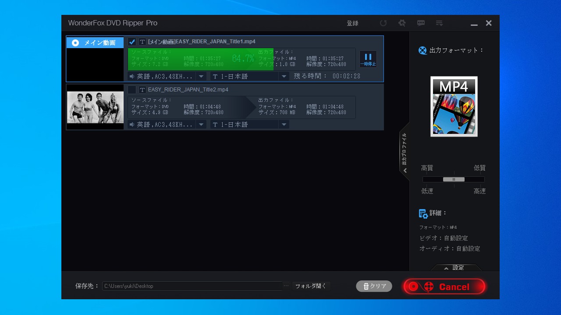Click the save path input field

193,286
